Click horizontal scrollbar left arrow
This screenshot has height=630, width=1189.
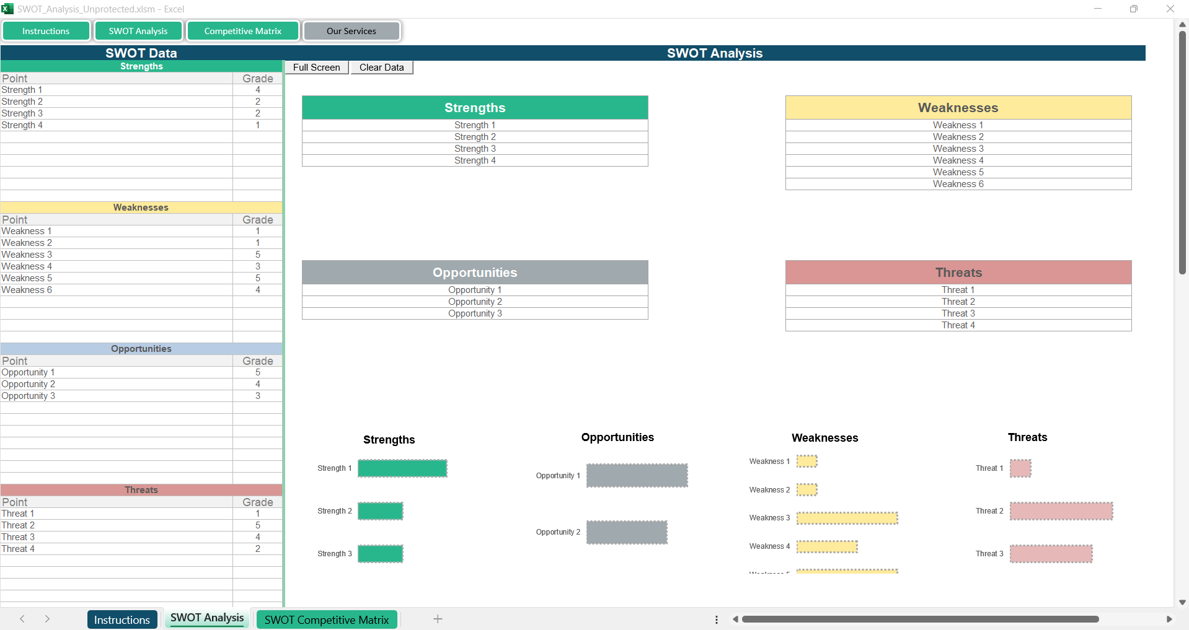tap(735, 619)
